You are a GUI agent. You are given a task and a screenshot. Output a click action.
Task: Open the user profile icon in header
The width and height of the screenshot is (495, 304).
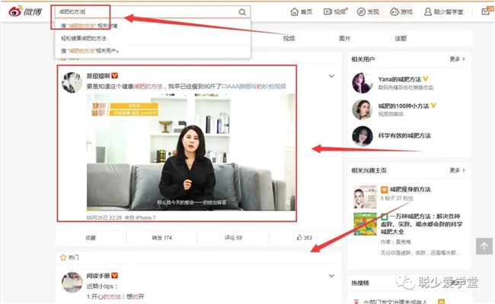pyautogui.click(x=428, y=12)
